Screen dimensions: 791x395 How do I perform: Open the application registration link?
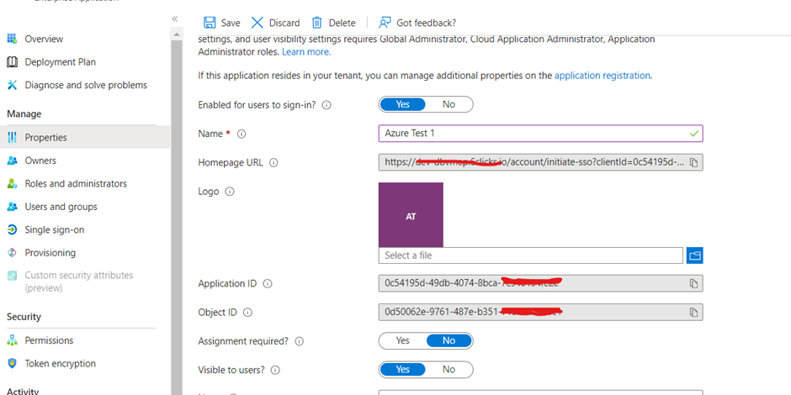click(x=603, y=76)
